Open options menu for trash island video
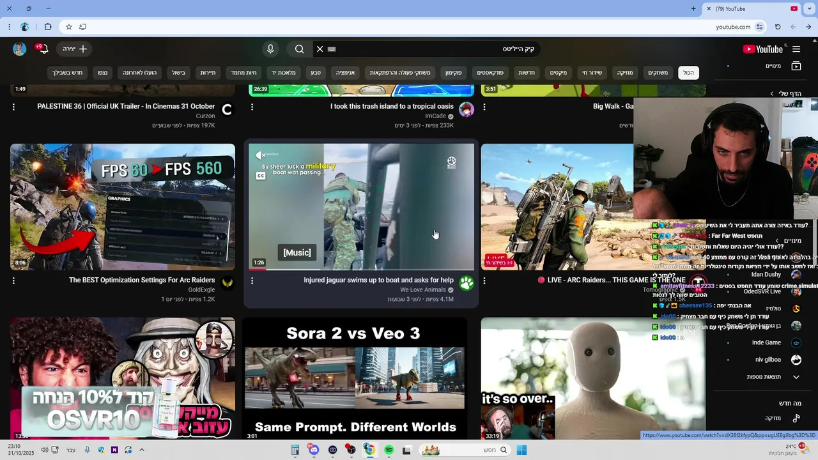Screen dimensions: 818x460 point(252,107)
